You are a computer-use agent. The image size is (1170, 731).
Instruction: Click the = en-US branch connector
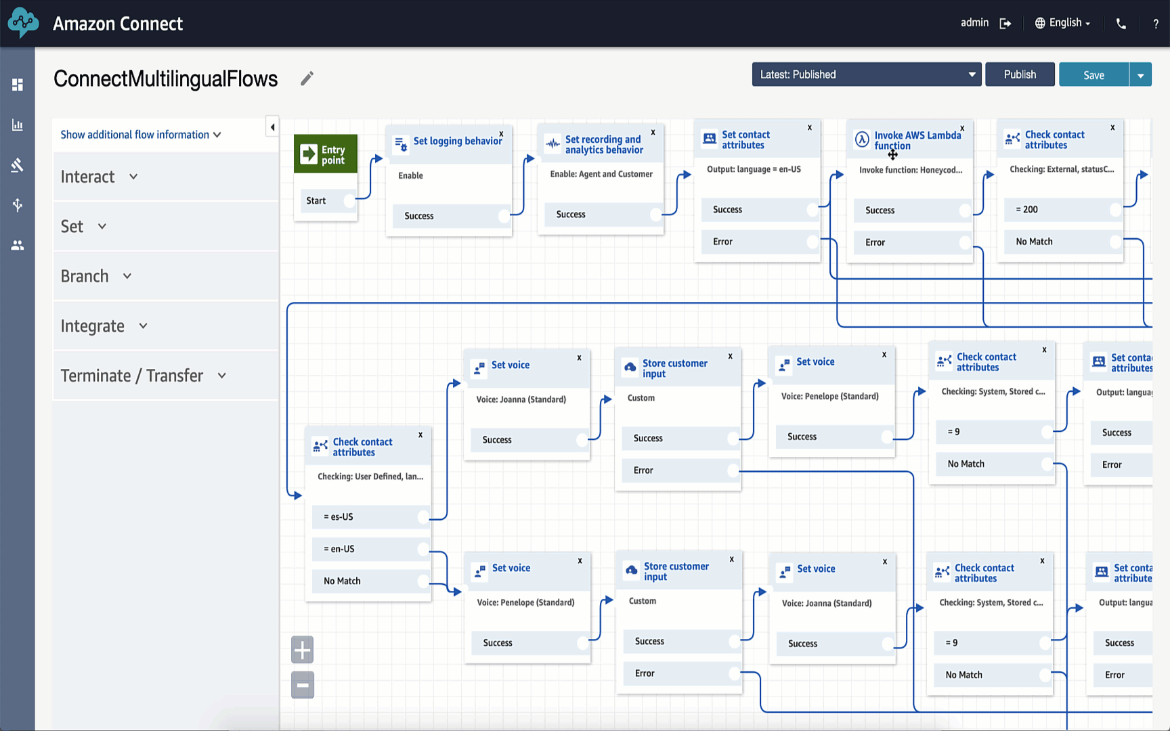pos(423,549)
